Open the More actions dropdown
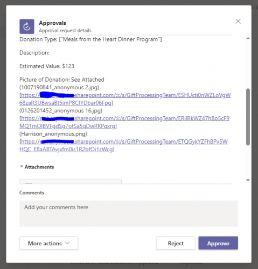The height and width of the screenshot is (269, 258). point(49,243)
